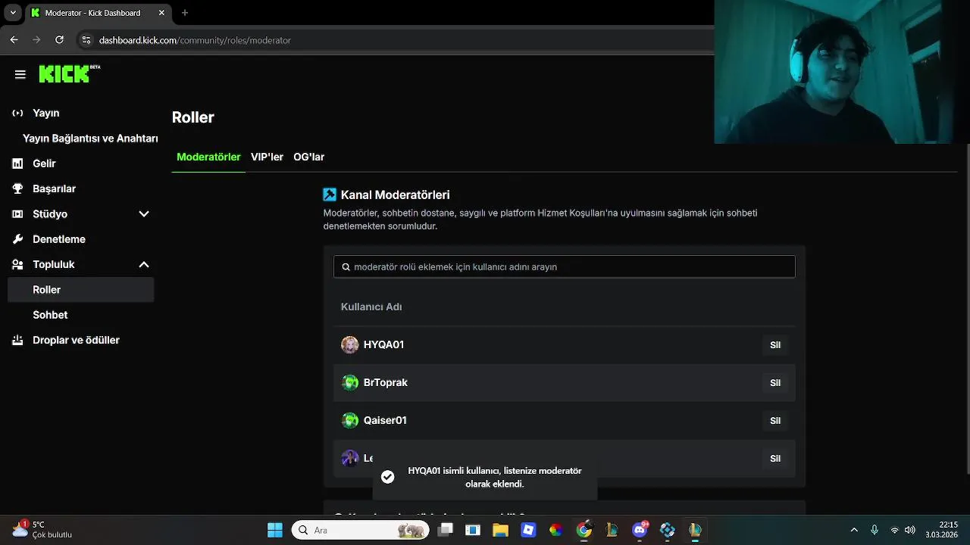The height and width of the screenshot is (545, 970).
Task: Open the Windows Start menu
Action: (x=275, y=530)
